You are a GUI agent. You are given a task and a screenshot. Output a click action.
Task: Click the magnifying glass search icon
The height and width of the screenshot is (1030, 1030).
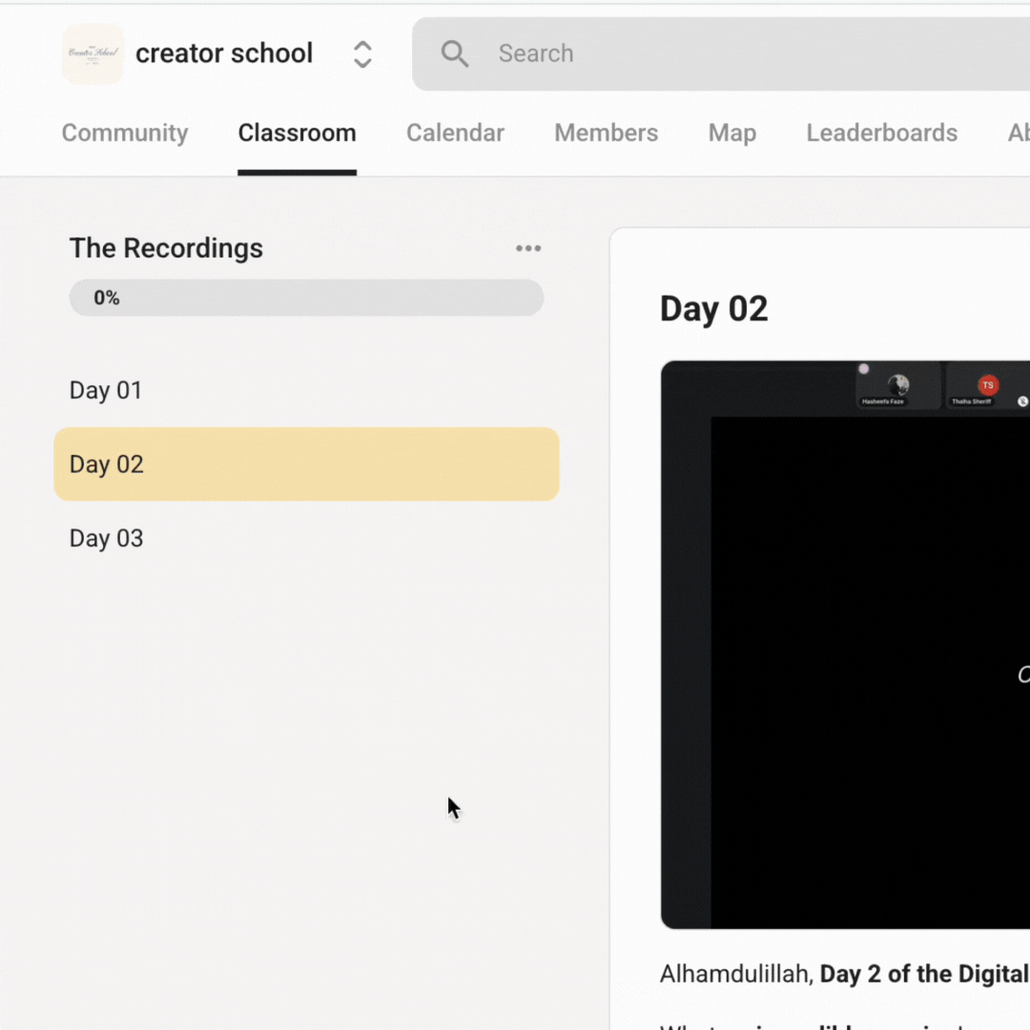pyautogui.click(x=455, y=54)
